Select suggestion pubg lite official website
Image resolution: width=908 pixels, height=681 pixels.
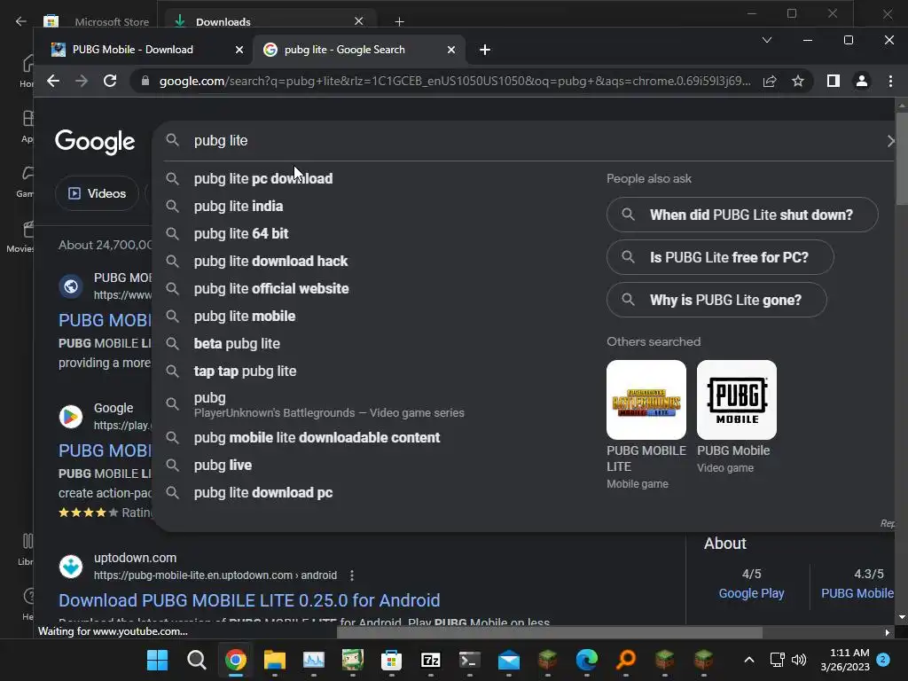(271, 288)
